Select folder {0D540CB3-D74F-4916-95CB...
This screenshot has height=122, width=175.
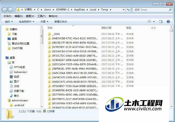75,51
